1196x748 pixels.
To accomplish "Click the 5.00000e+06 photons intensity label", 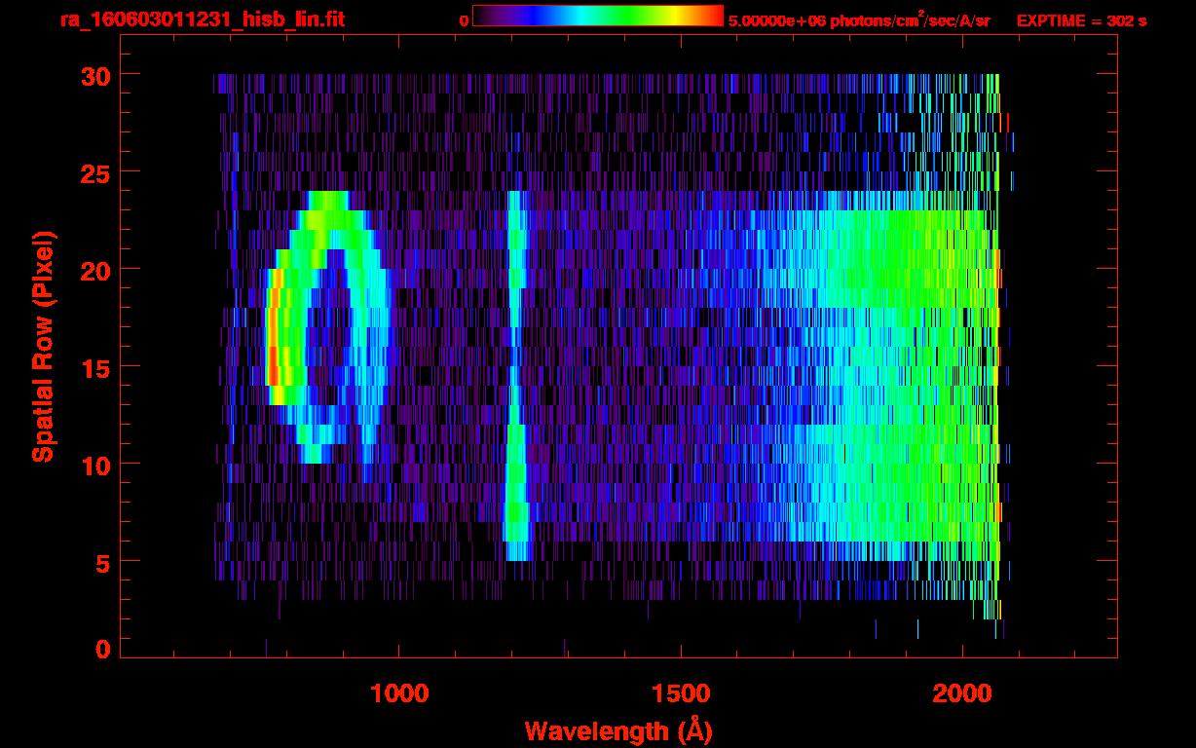I will [858, 20].
